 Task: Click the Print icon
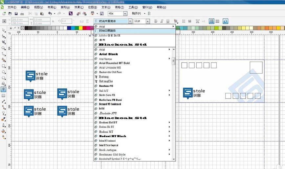[x=22, y=13]
